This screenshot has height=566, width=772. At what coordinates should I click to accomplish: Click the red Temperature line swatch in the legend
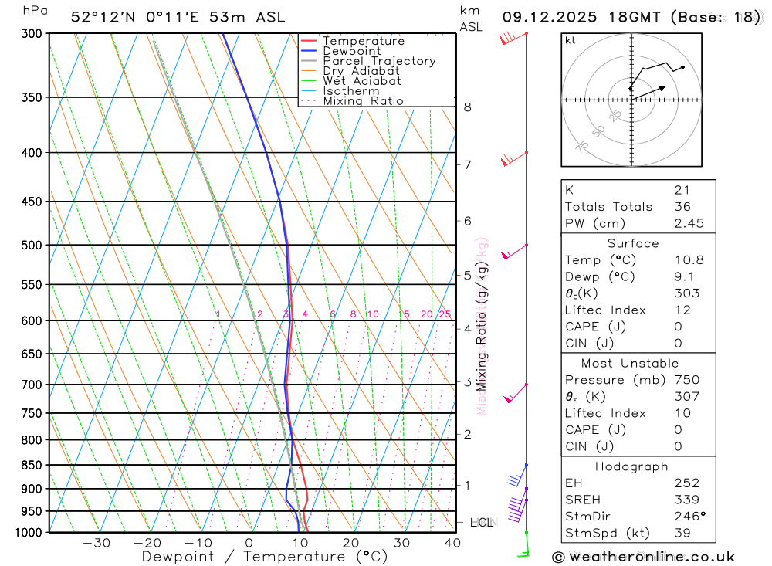tap(309, 41)
